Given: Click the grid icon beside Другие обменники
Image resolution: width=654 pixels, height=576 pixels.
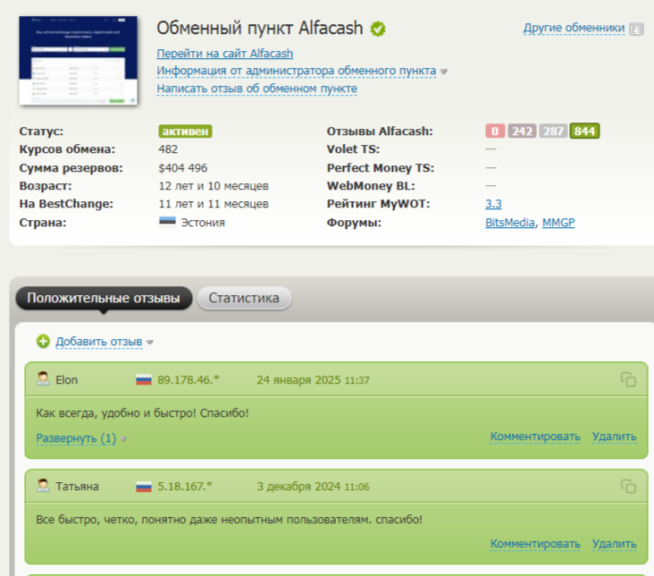Looking at the screenshot, I should [636, 29].
